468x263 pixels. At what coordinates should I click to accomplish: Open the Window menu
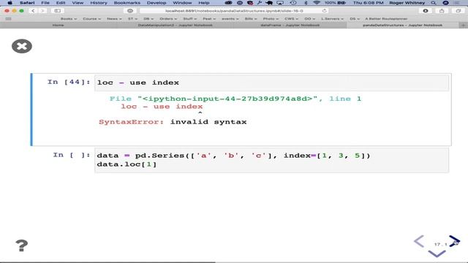[x=182, y=3]
